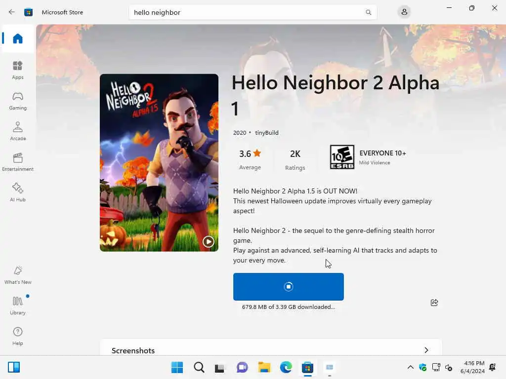Open the notification bell icon
Image resolution: width=506 pixels, height=379 pixels.
[x=493, y=367]
